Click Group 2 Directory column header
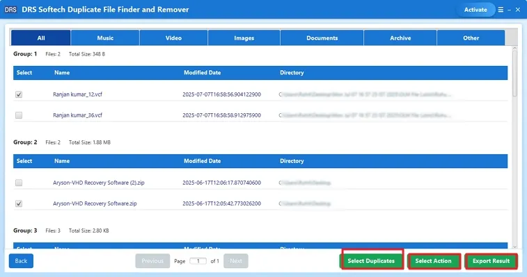Viewport: 527px width, 277px height. tap(292, 161)
